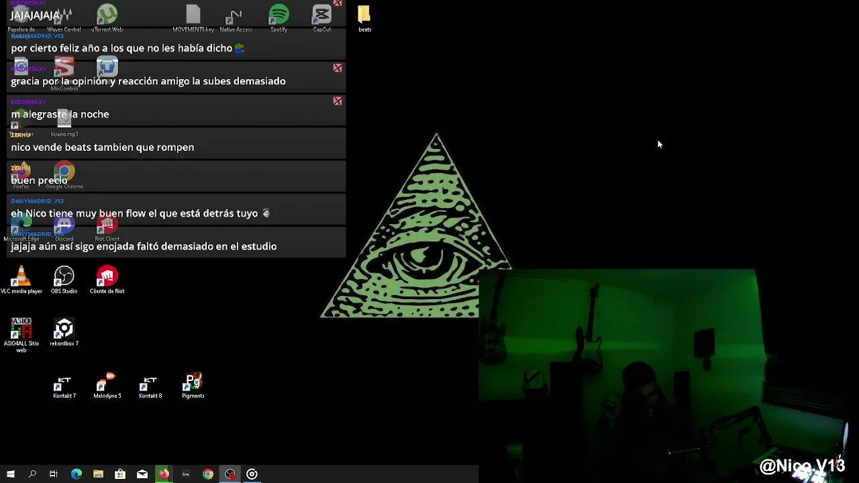
Task: Launch Pigments from the desktop
Action: pyautogui.click(x=193, y=386)
